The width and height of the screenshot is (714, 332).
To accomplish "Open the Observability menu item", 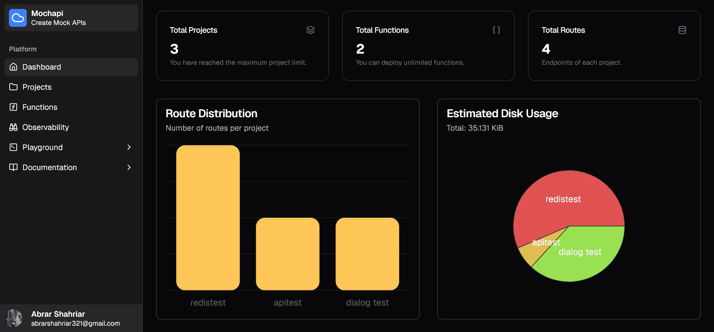I will pyautogui.click(x=45, y=127).
